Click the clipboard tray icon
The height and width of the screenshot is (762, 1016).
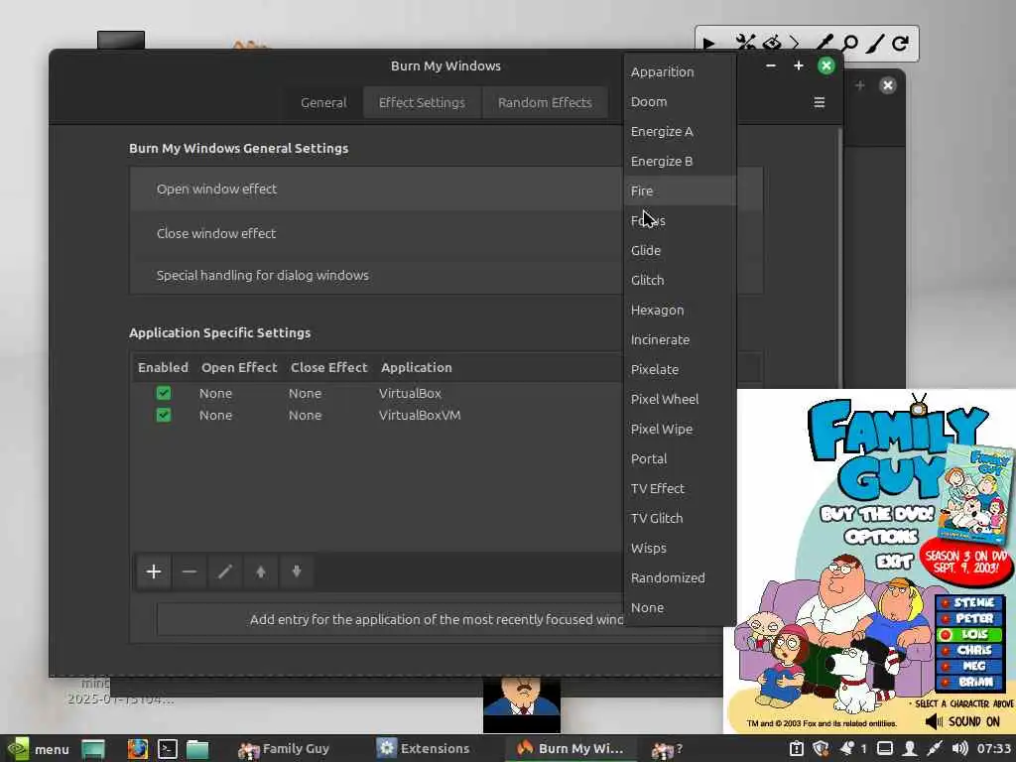[x=797, y=748]
